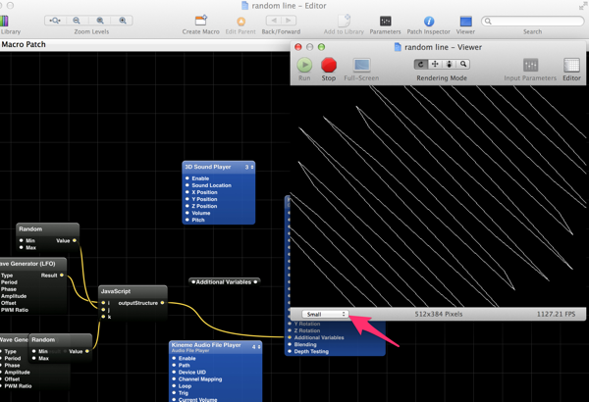Image resolution: width=589 pixels, height=402 pixels.
Task: Select the Wave Generator (LFO) patch title
Action: (x=27, y=264)
